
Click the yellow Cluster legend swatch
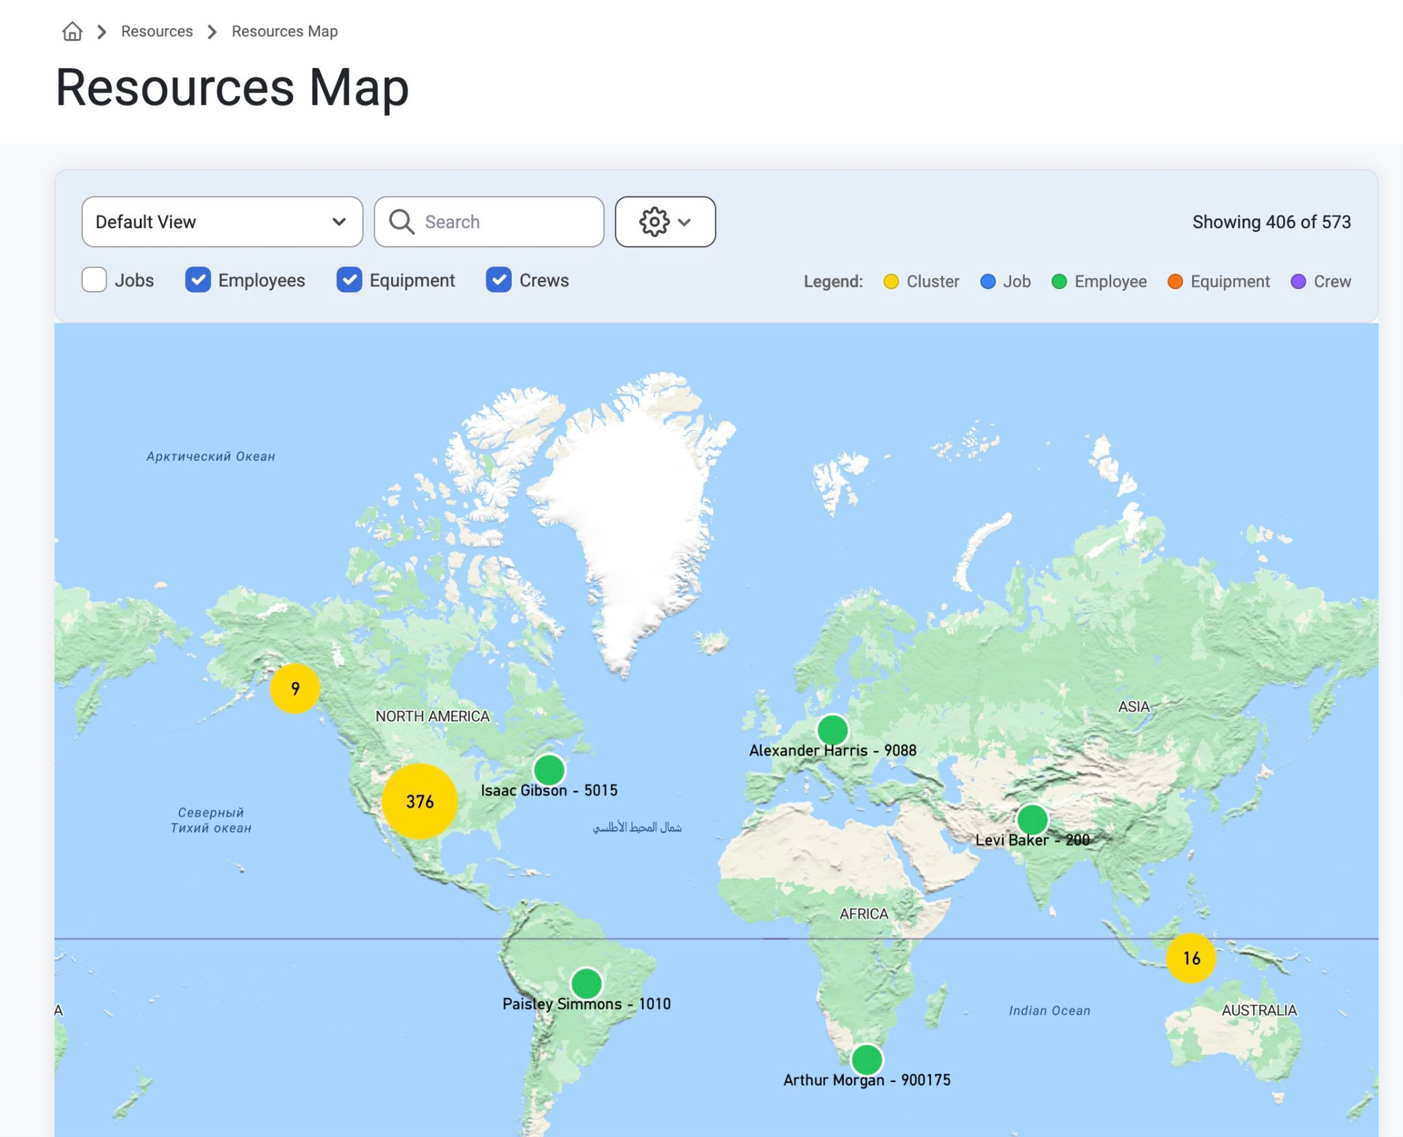891,282
